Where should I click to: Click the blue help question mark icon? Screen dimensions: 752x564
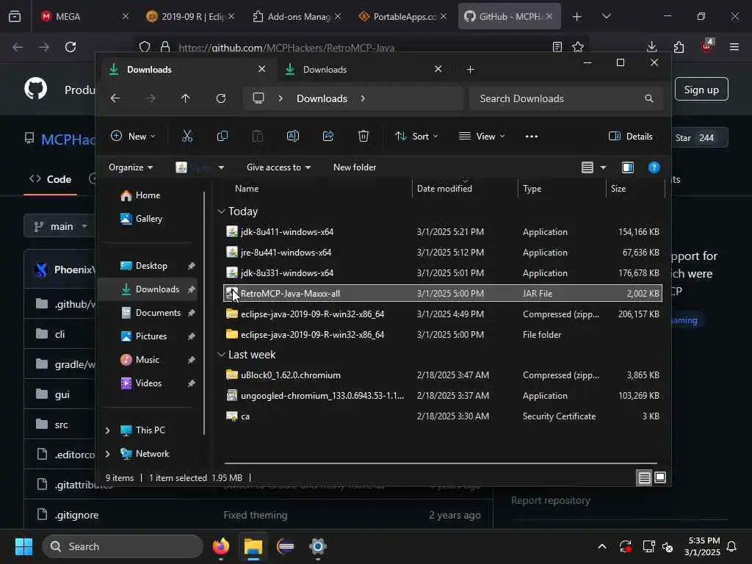point(654,167)
